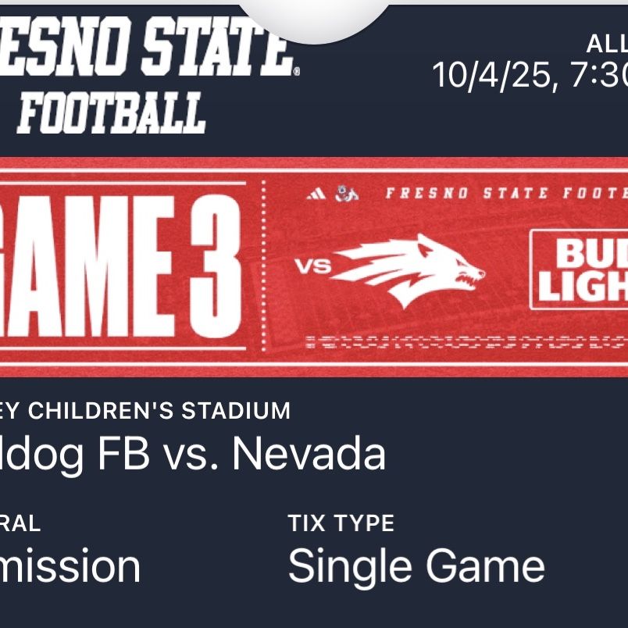Click the FOOTBALL wordmark under the header

pyautogui.click(x=112, y=112)
